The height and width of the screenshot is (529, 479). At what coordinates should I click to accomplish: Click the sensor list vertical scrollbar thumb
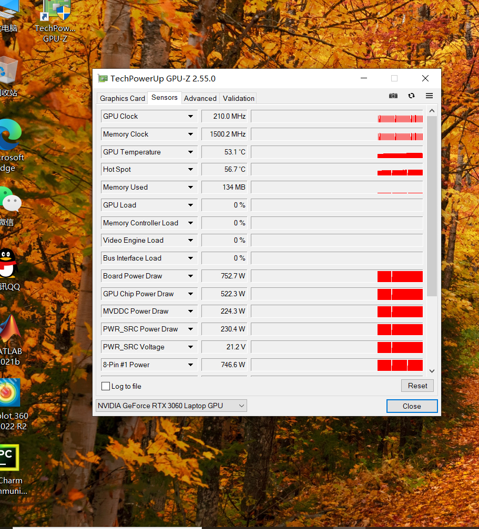point(432,206)
